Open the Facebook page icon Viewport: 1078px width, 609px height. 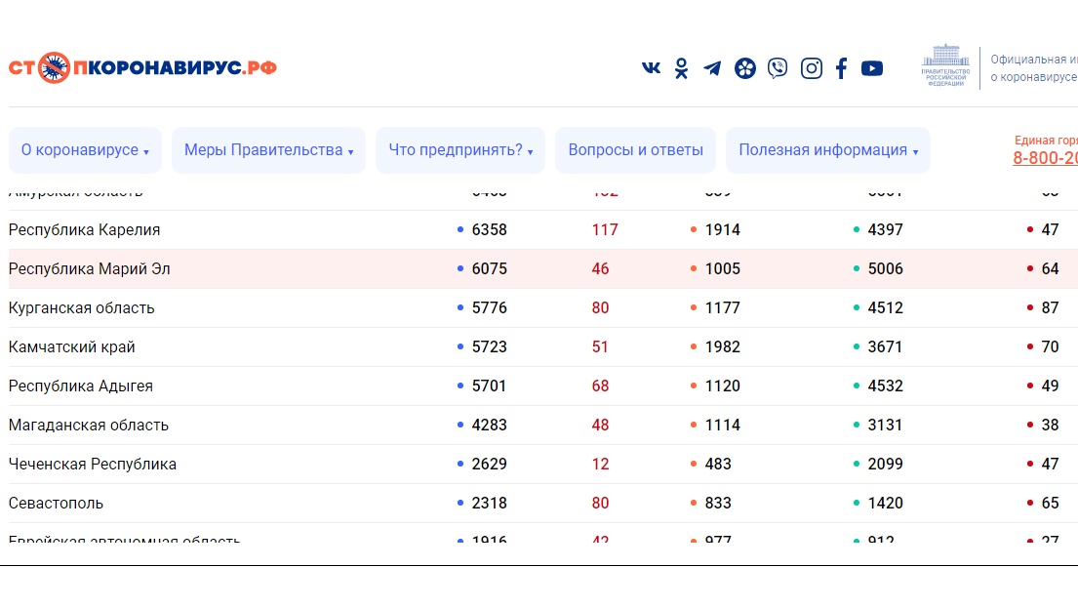[840, 67]
